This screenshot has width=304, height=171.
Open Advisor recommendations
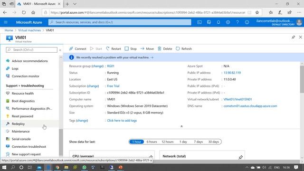point(29,61)
